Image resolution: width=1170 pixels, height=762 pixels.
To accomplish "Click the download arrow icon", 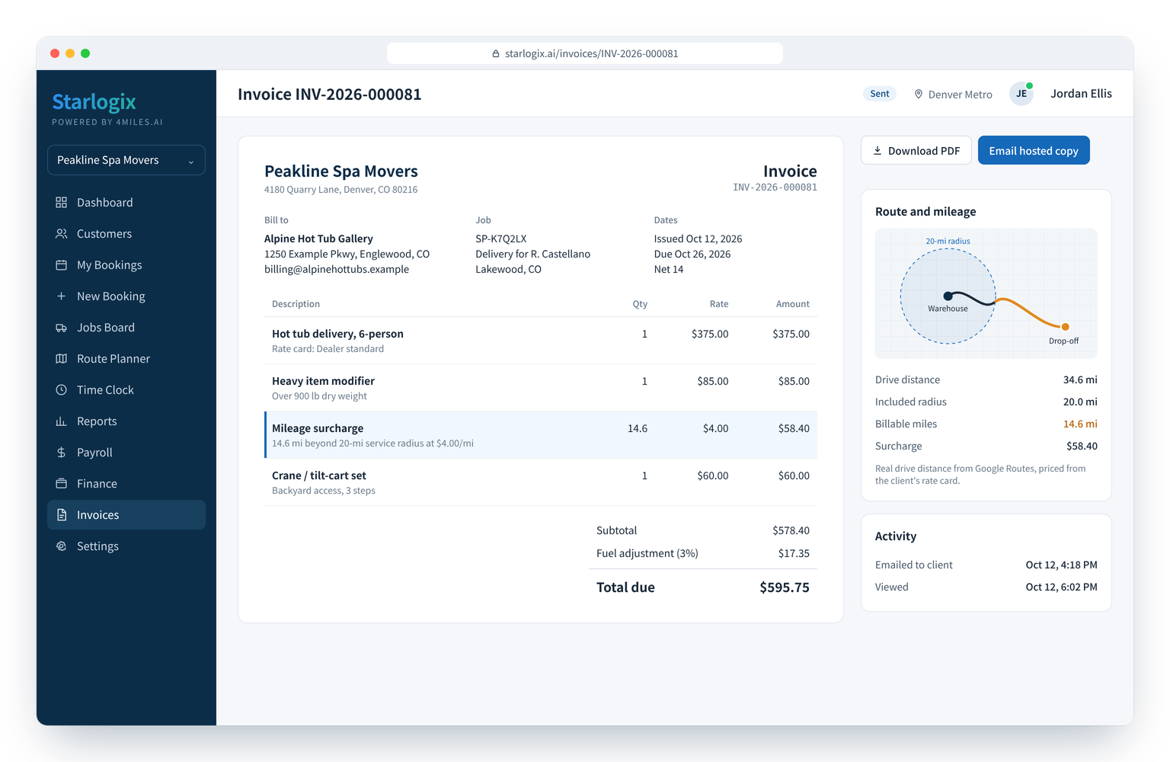I will coord(877,151).
